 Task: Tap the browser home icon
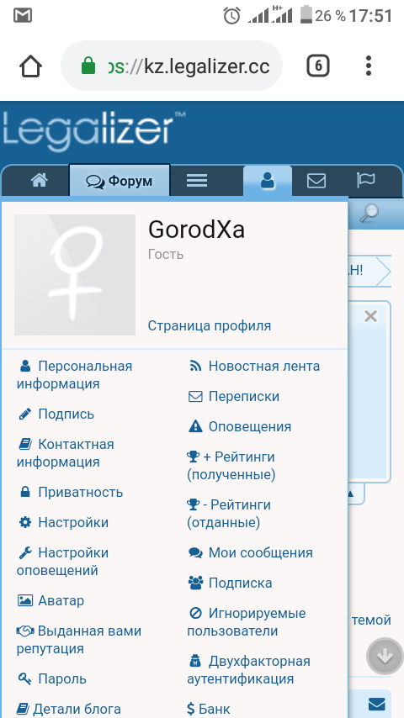[31, 67]
